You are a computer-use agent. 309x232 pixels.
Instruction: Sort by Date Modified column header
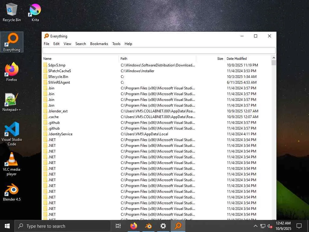pyautogui.click(x=248, y=59)
